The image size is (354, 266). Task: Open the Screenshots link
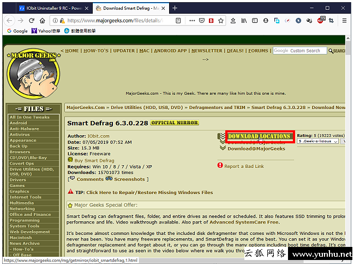[129, 179]
